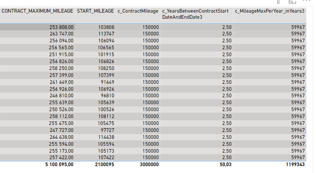Viewport: 316px width, 173px height.
Task: Click 2,50 in the 107422 row
Action: click(227, 158)
